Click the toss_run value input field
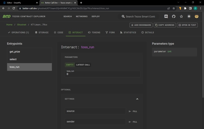This screenshot has width=204, height=129. (103, 74)
